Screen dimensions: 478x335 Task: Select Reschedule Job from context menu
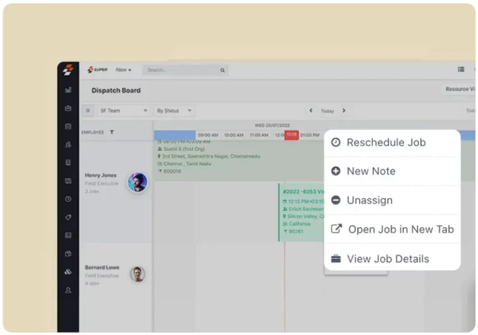point(392,143)
